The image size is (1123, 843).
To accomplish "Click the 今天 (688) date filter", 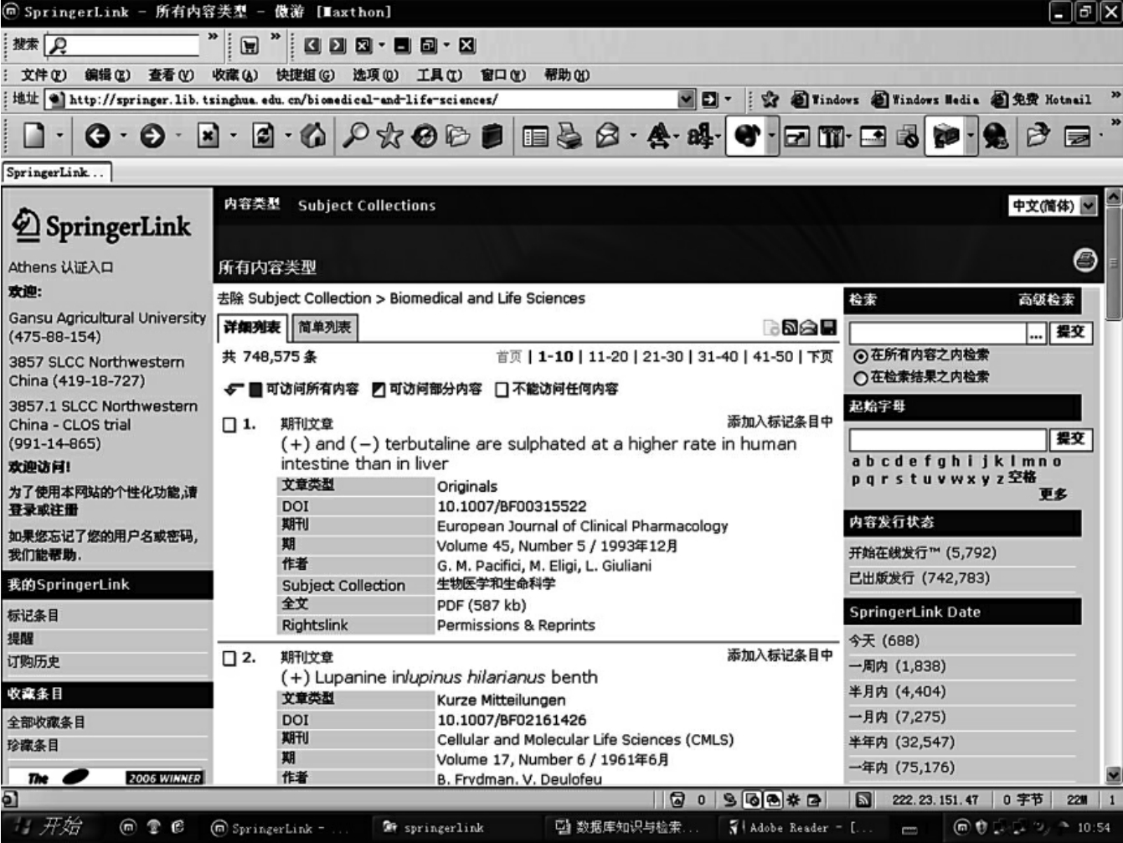I will tap(884, 641).
